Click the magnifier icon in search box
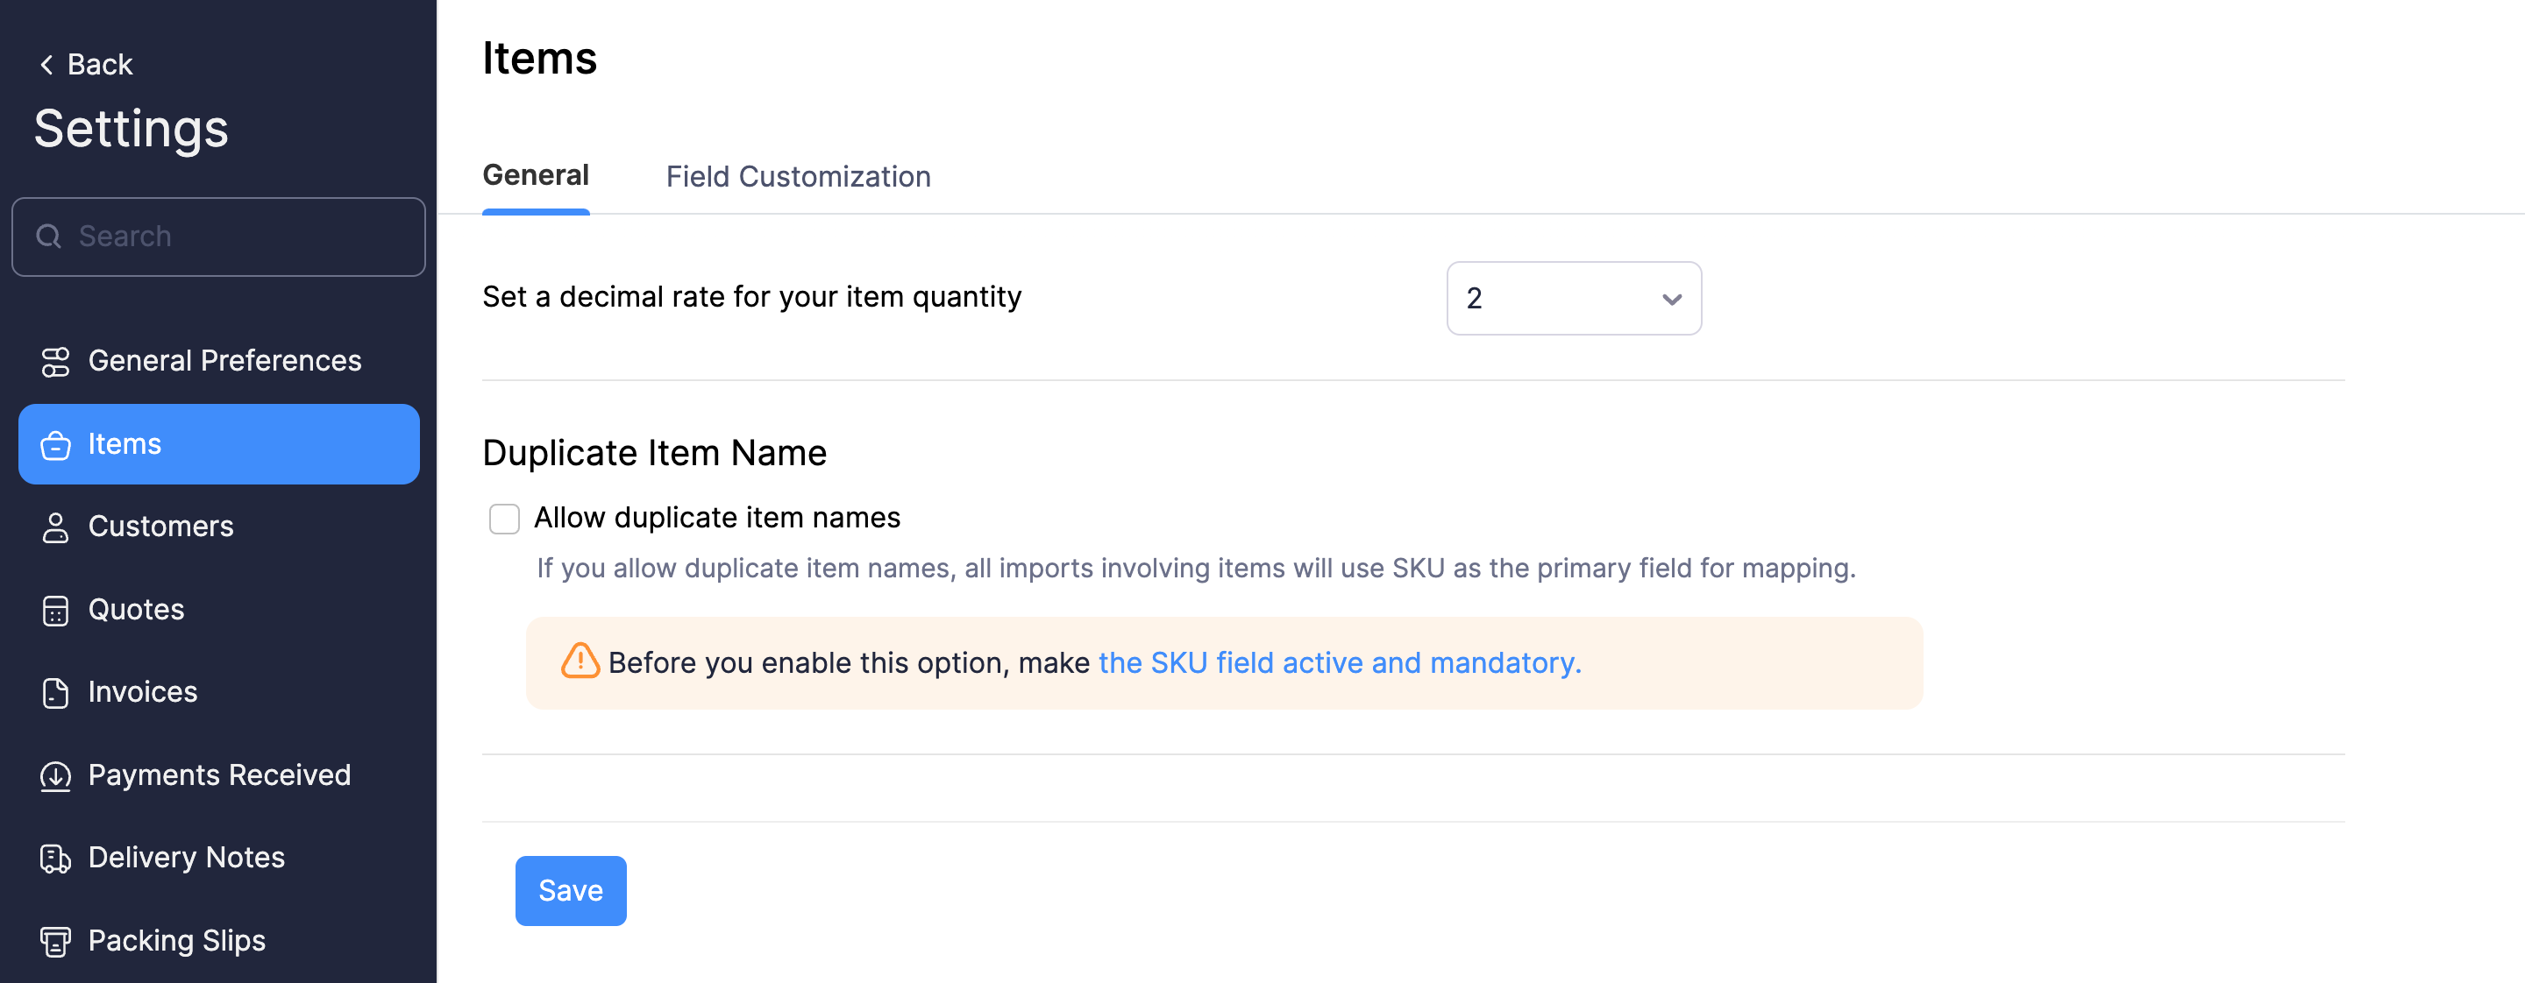2525x983 pixels. click(x=48, y=237)
